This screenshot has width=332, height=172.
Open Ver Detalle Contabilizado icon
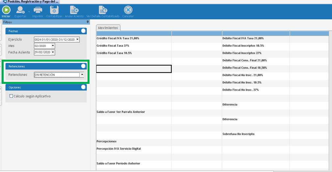click(103, 10)
